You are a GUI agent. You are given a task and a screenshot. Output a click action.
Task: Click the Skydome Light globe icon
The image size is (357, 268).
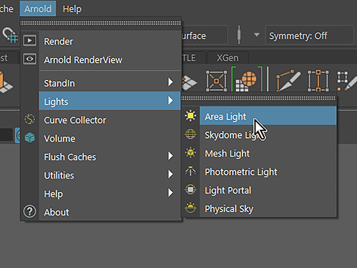tap(190, 134)
